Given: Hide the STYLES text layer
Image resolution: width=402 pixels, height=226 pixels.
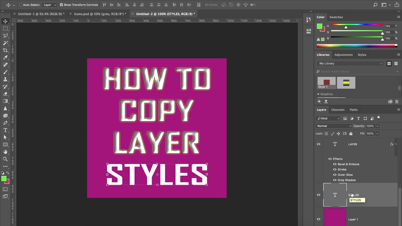Looking at the screenshot, I should 318,195.
